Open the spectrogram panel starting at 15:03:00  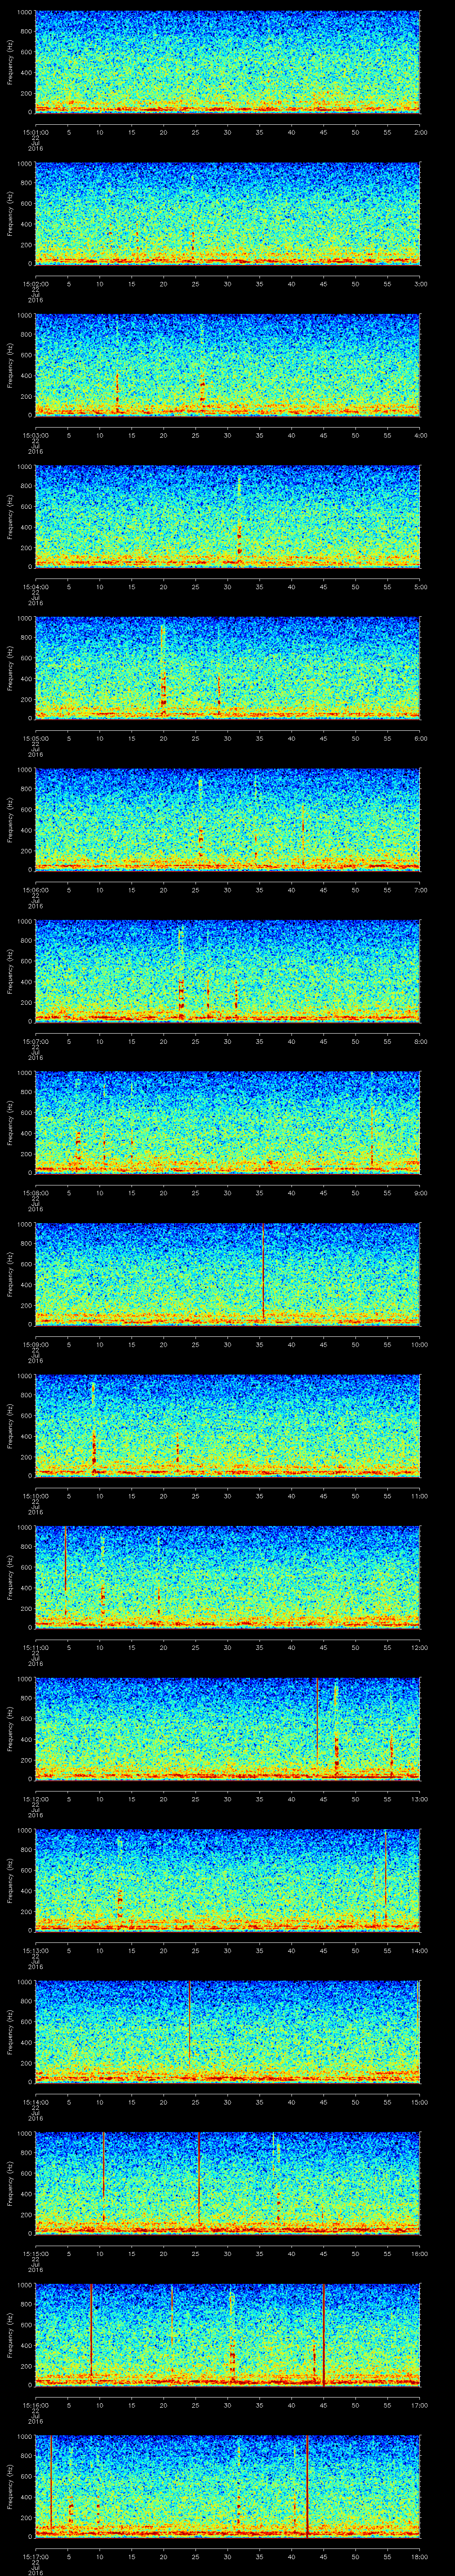pos(227,364)
